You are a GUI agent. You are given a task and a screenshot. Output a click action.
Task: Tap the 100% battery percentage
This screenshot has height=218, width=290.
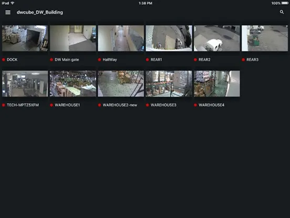click(276, 3)
